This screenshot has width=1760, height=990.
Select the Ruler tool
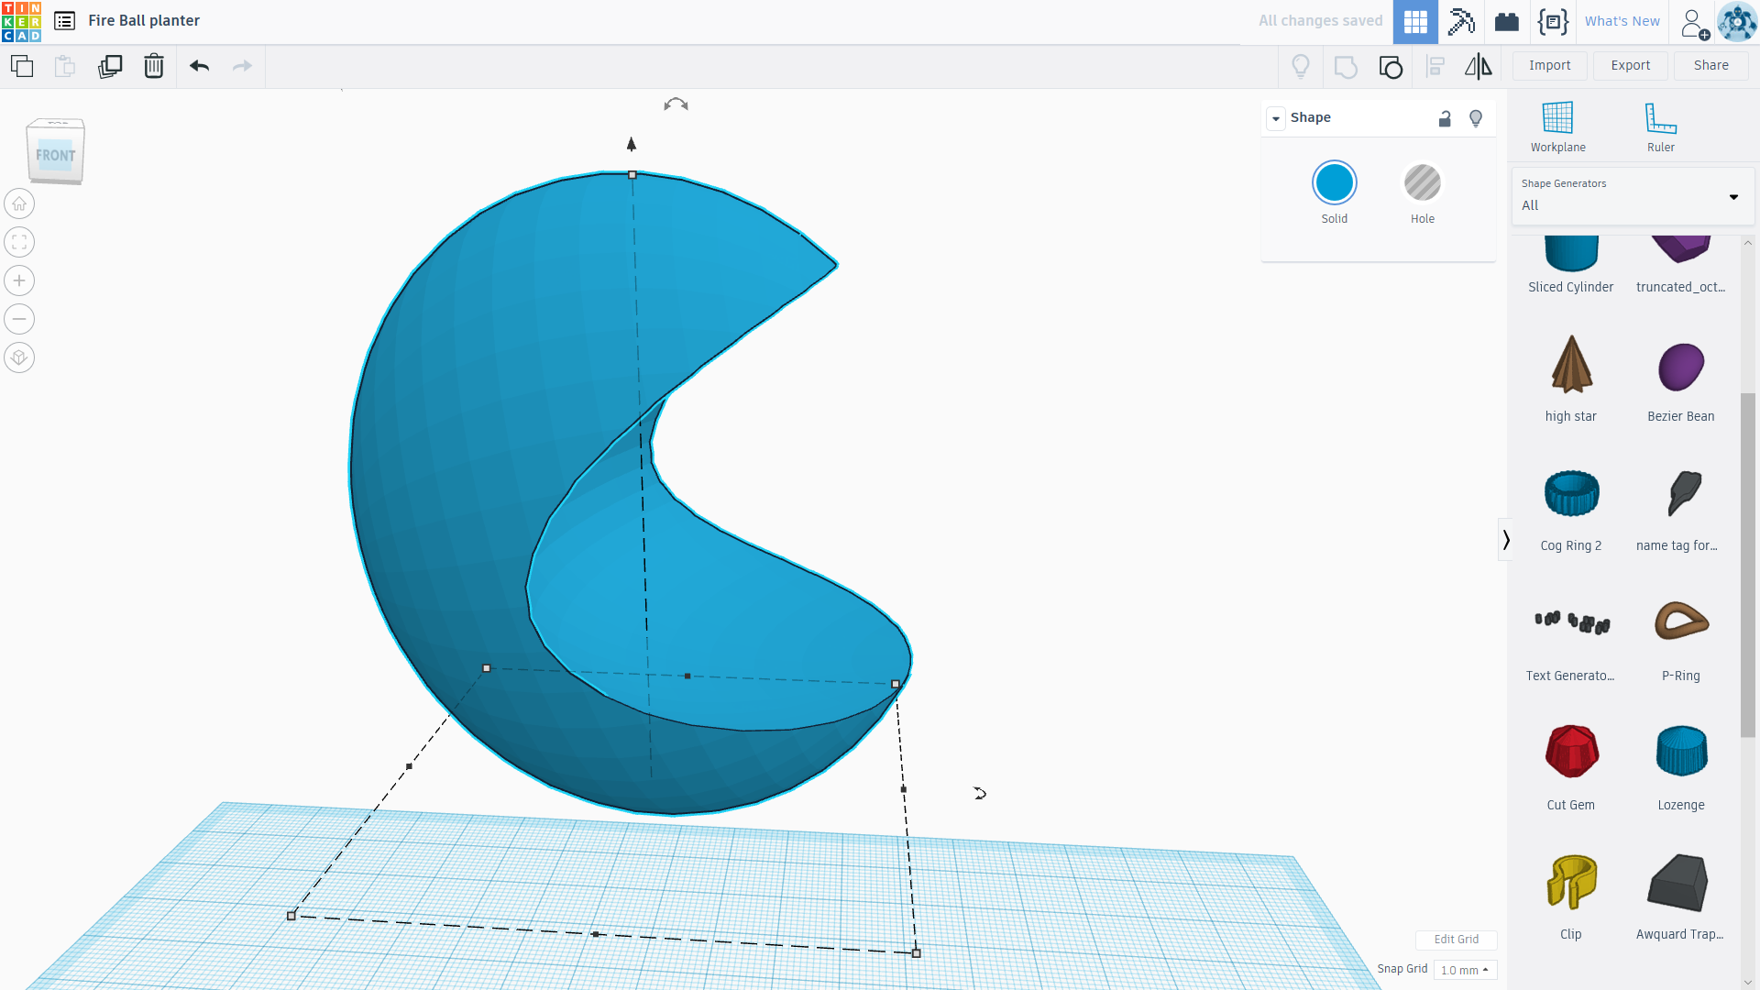click(x=1660, y=127)
